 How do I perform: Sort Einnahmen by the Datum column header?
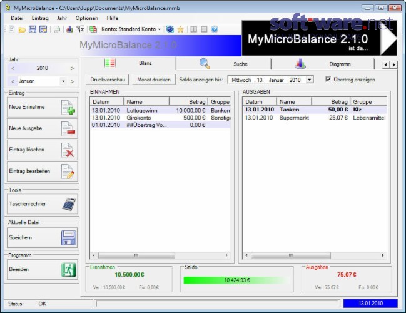[107, 101]
